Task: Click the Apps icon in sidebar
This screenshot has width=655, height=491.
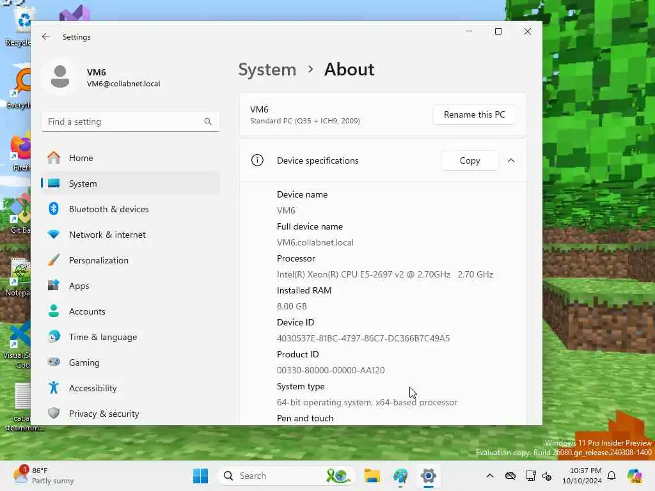Action: pos(54,285)
